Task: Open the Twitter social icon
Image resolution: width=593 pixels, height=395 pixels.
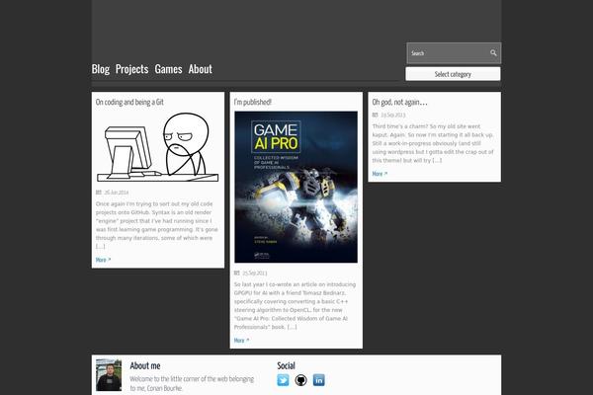Action: point(283,380)
